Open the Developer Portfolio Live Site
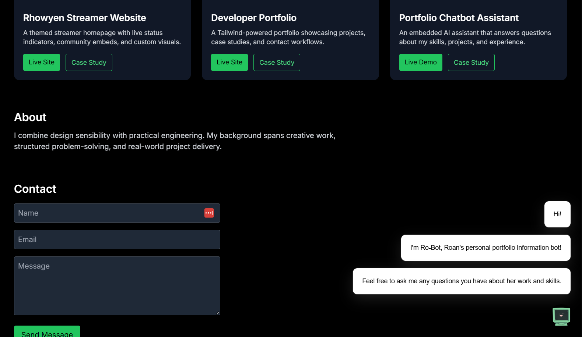The width and height of the screenshot is (582, 337). [229, 62]
